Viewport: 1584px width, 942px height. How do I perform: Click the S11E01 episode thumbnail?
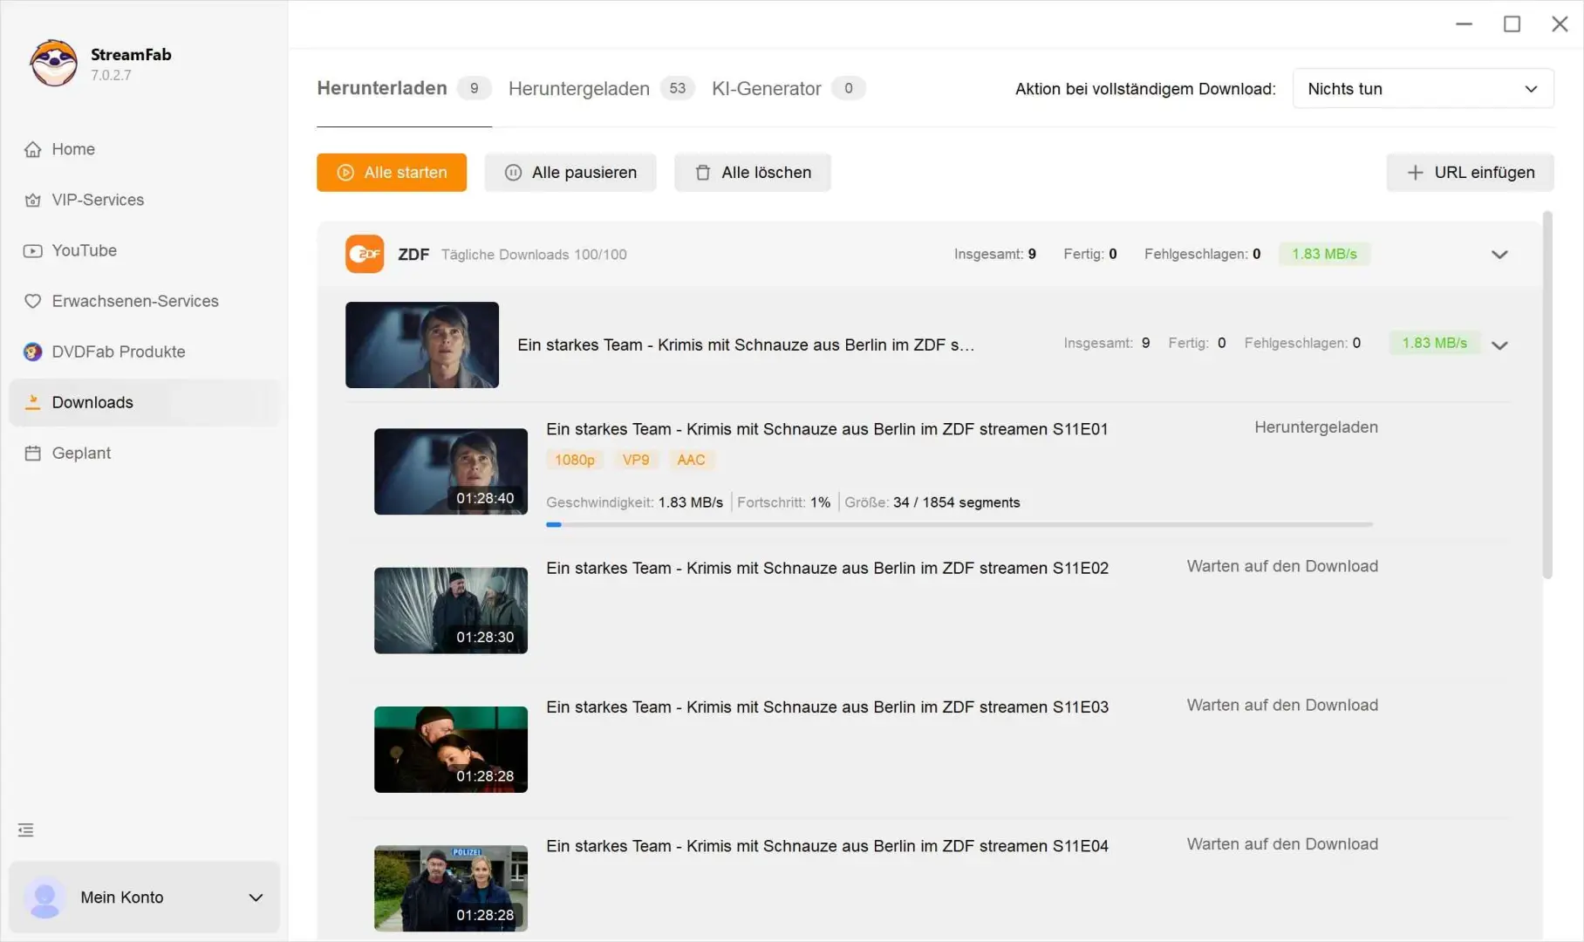click(451, 471)
